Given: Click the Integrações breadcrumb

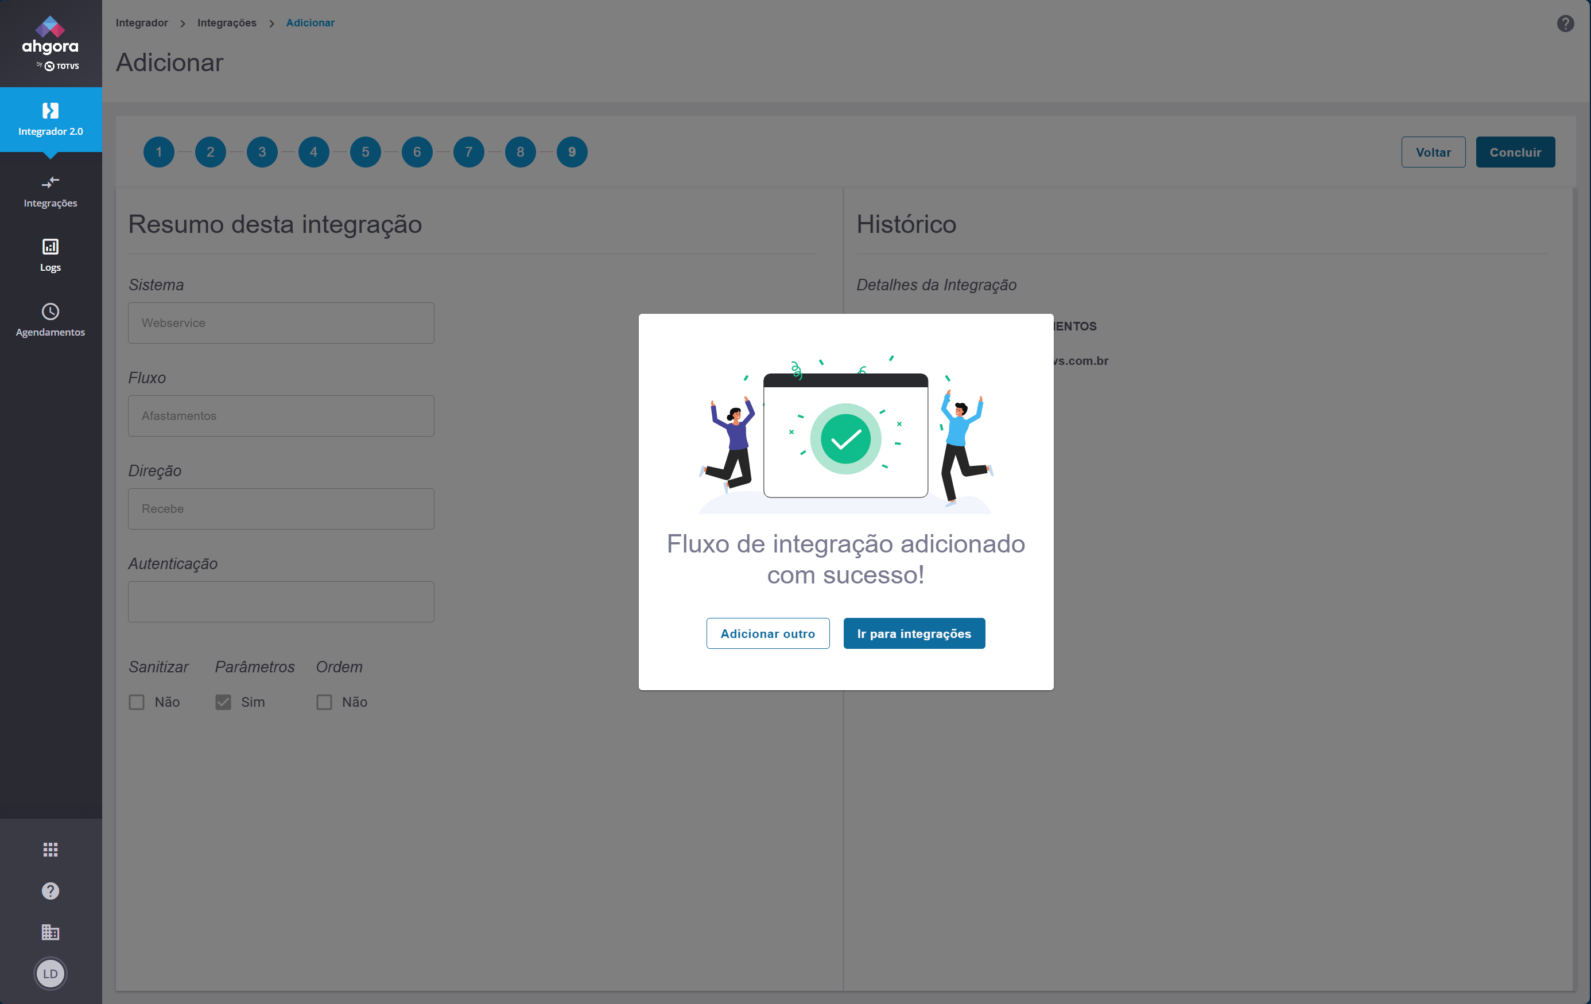Looking at the screenshot, I should pyautogui.click(x=227, y=23).
